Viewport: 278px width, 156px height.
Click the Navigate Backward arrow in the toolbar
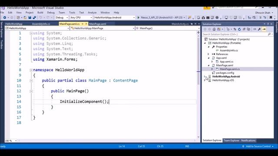[5, 17]
